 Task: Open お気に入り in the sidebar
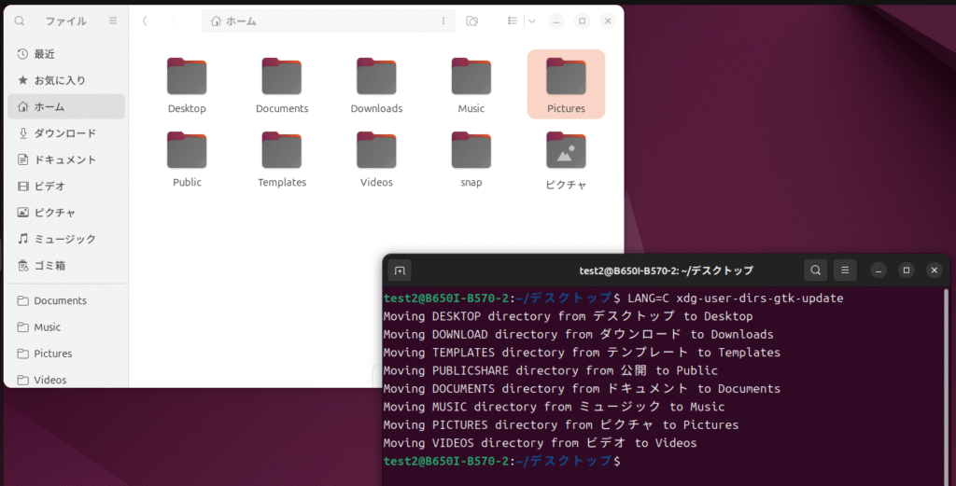(66, 80)
